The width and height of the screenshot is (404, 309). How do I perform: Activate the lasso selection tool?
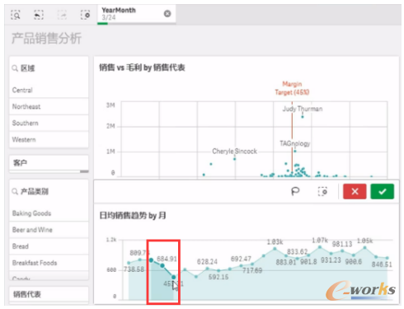click(295, 191)
